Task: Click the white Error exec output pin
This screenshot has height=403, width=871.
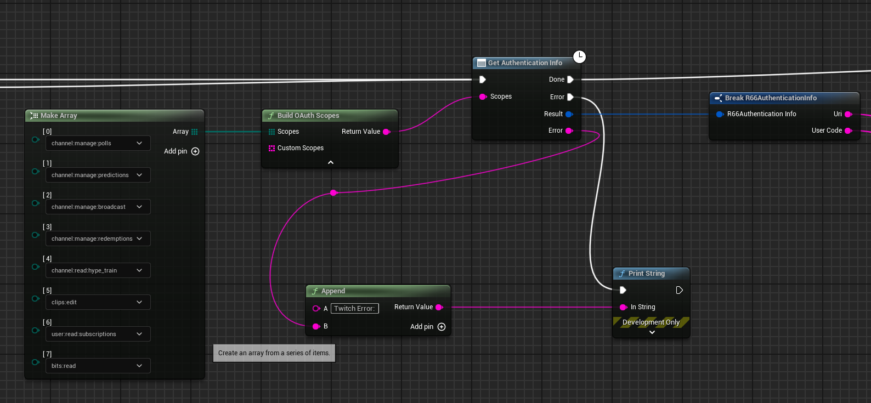Action: click(570, 97)
